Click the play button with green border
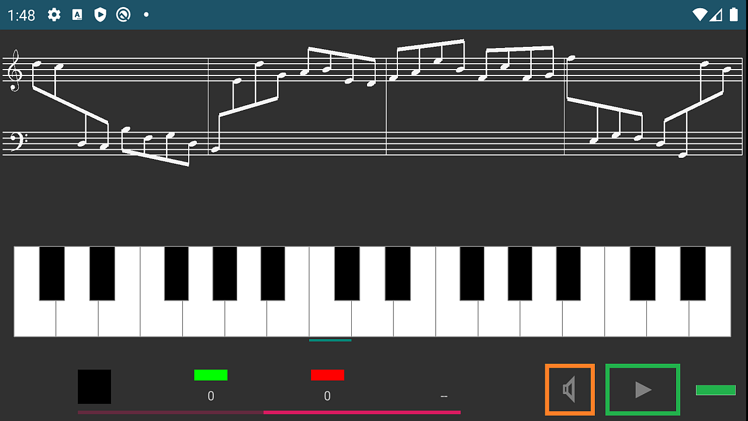Screen dimensions: 748x421 pyautogui.click(x=643, y=389)
